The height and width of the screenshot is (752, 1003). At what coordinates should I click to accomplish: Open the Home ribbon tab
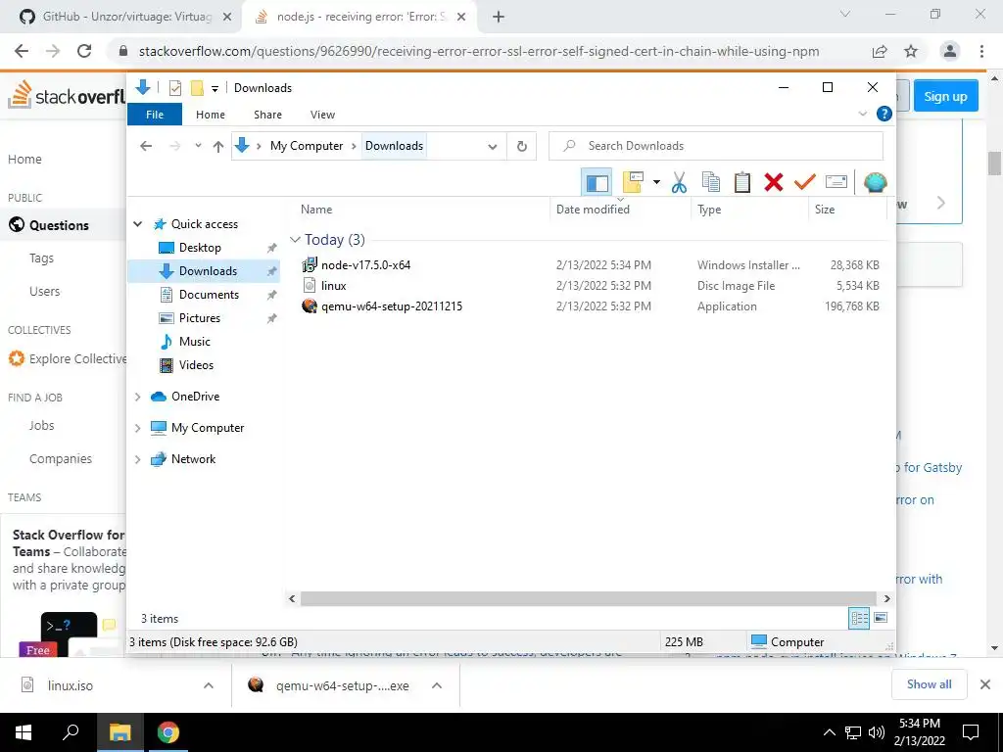pos(211,115)
